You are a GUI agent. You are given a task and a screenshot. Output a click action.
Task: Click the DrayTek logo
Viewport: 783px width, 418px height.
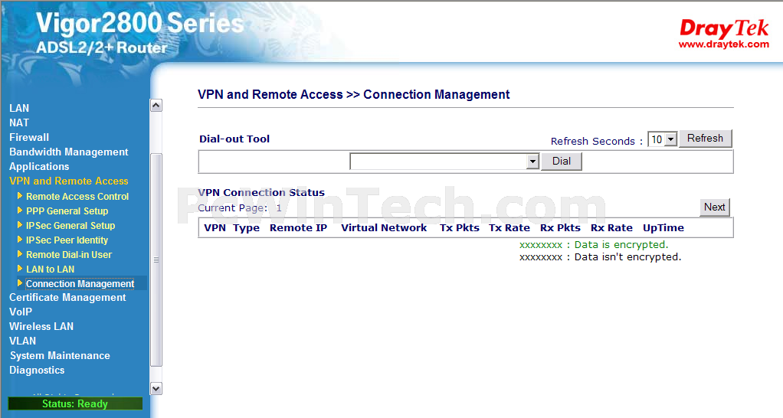click(x=724, y=28)
